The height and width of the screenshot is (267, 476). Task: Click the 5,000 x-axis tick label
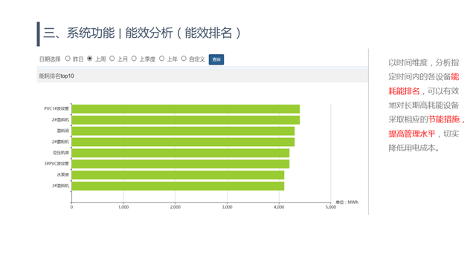pos(331,207)
